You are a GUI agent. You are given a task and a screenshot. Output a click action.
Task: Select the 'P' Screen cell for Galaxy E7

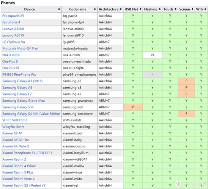[186, 94]
